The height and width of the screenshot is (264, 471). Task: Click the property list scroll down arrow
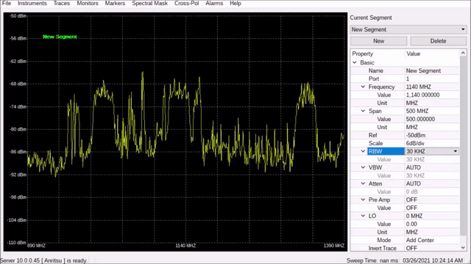click(x=463, y=248)
